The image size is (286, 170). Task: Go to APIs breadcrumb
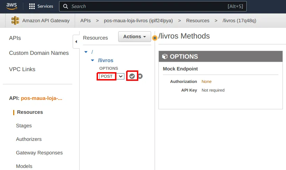click(85, 20)
